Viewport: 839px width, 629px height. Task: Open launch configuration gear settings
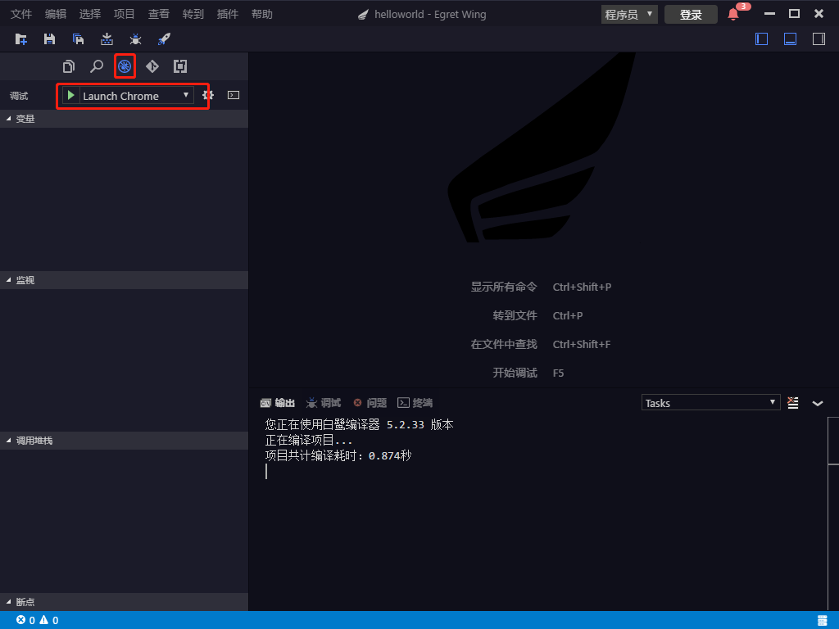pyautogui.click(x=208, y=95)
